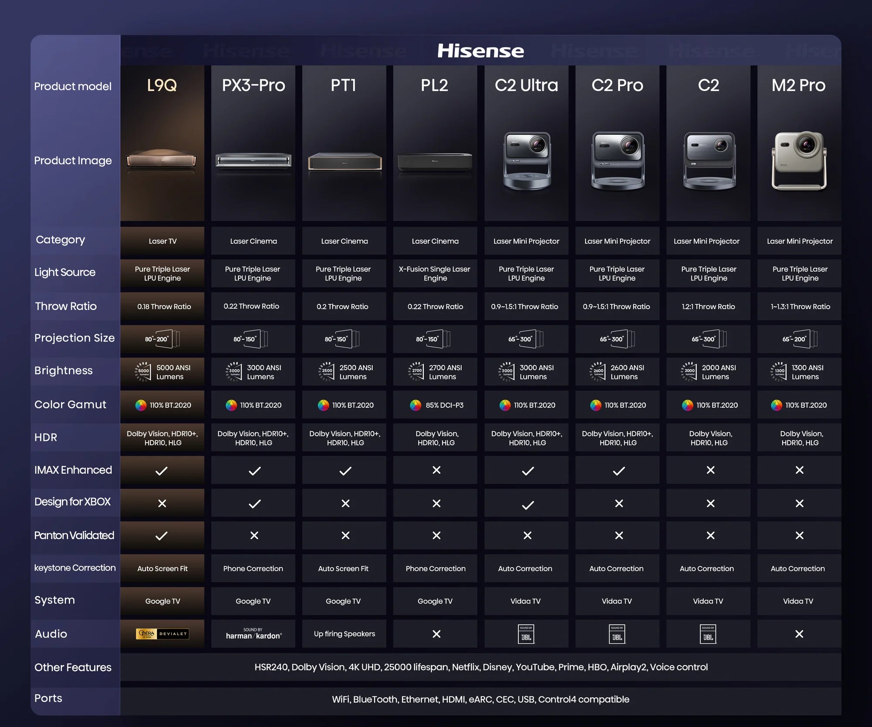
Task: Click the JBL logo under C2 column
Action: [708, 634]
